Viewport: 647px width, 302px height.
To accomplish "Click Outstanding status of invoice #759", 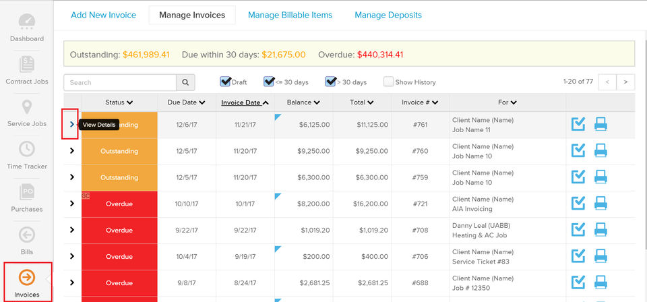I will pos(119,177).
